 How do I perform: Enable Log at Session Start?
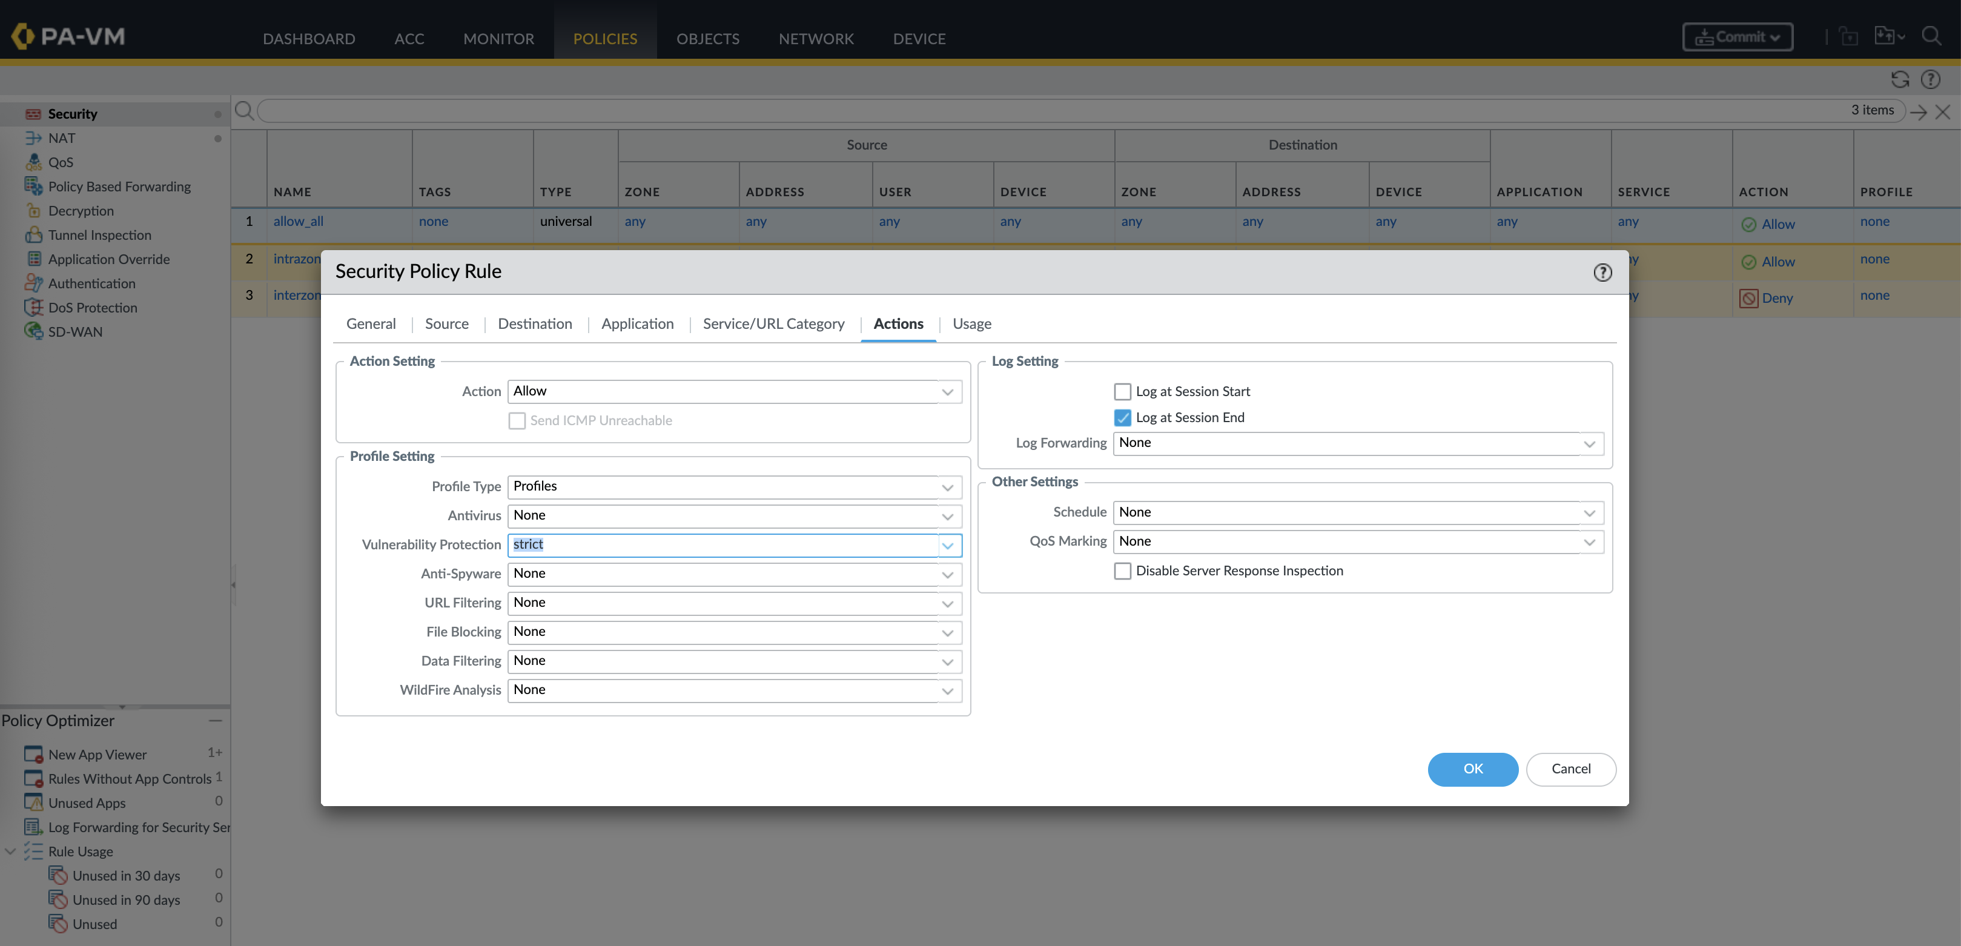(x=1122, y=392)
